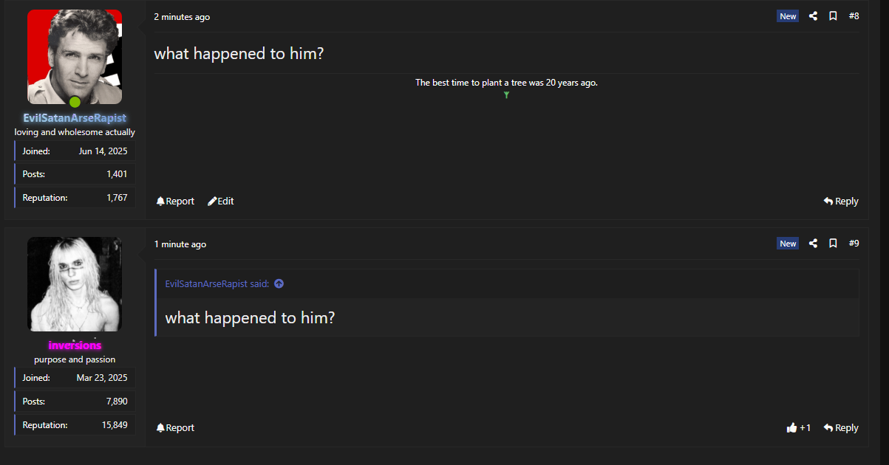Click the "1 minute ago" timestamp
The image size is (889, 465).
coord(180,244)
